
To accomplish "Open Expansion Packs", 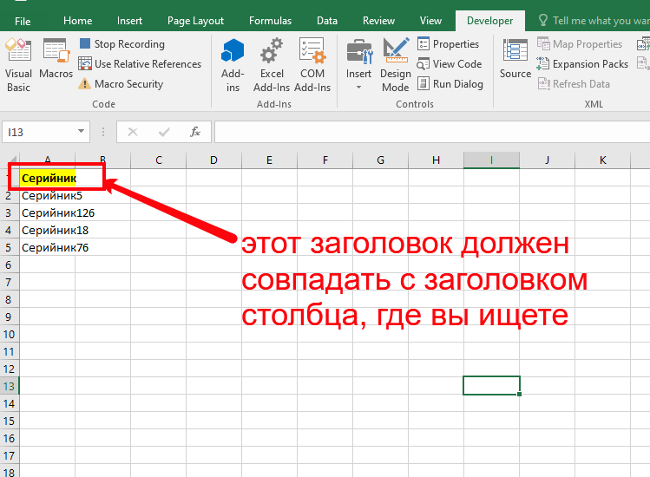I will [582, 64].
